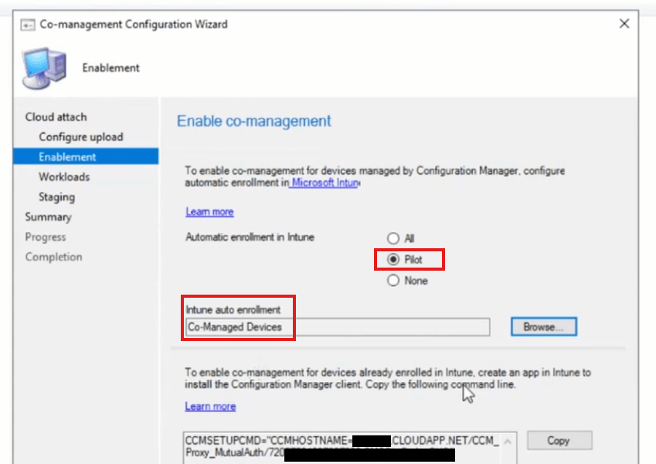The height and width of the screenshot is (464, 656).
Task: Select the None enrollment radio button
Action: tap(393, 281)
